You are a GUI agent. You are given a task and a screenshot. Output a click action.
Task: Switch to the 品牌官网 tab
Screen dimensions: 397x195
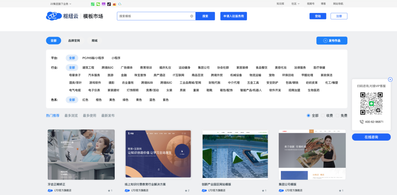pyautogui.click(x=74, y=41)
